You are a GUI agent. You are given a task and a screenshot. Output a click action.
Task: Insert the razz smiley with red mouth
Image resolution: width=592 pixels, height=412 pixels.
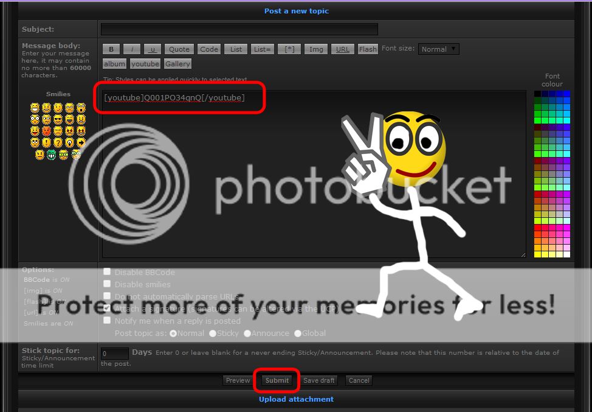click(x=35, y=131)
